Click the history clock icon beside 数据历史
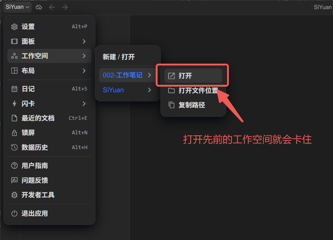 (14, 147)
